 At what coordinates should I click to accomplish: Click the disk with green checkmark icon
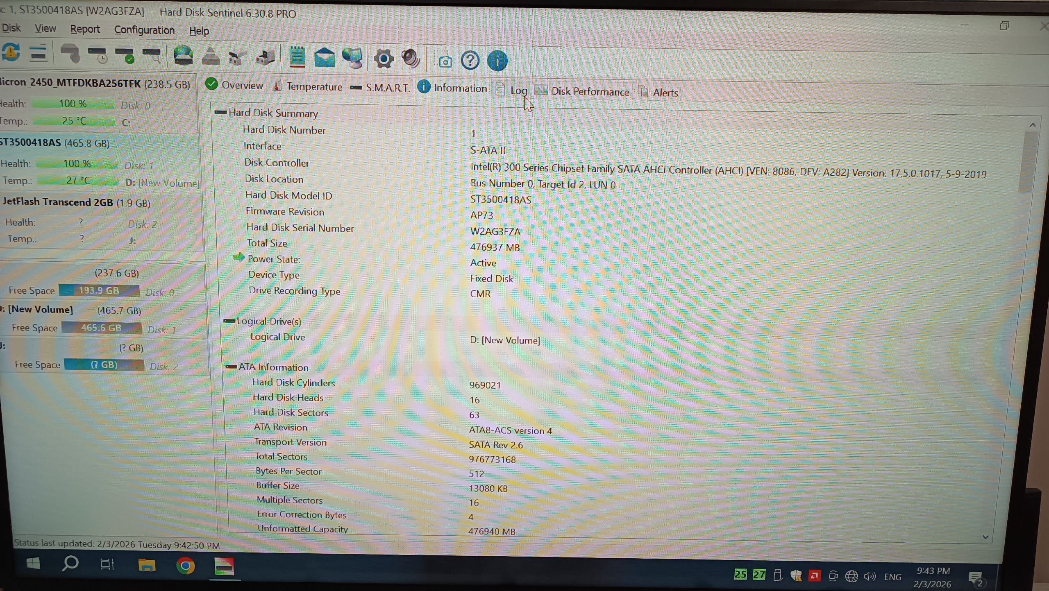pyautogui.click(x=125, y=55)
